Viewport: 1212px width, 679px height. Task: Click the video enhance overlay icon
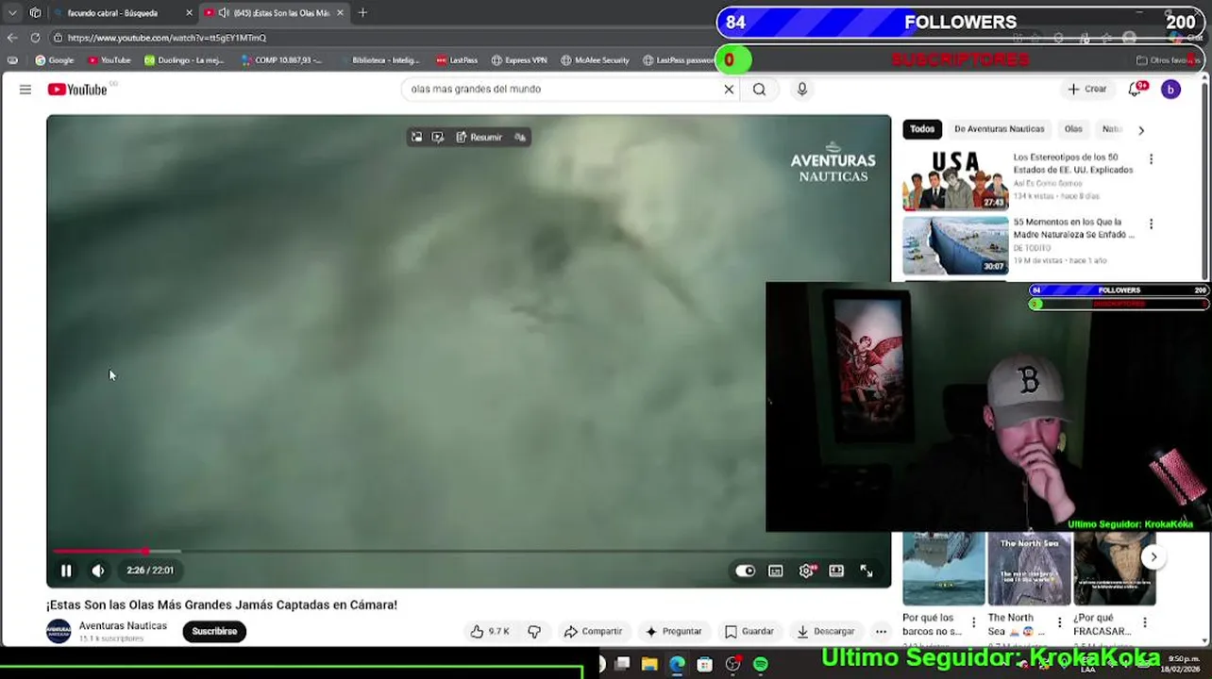pos(437,138)
